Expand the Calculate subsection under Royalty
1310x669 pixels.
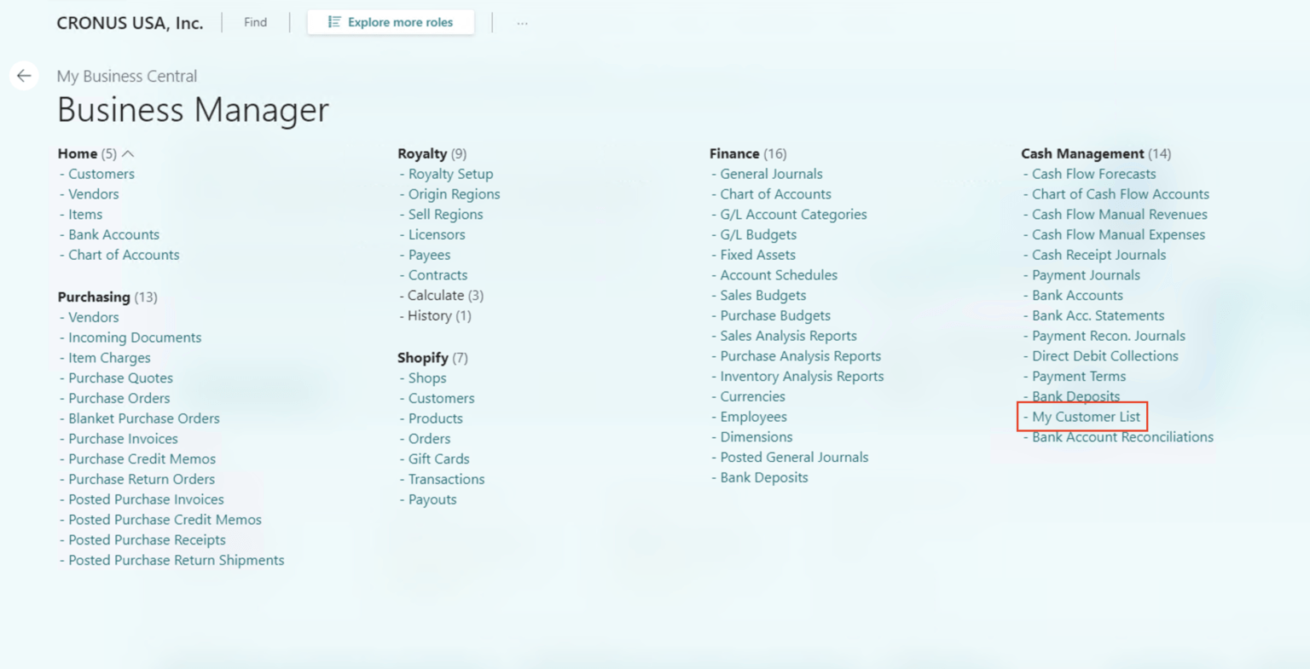tap(440, 295)
